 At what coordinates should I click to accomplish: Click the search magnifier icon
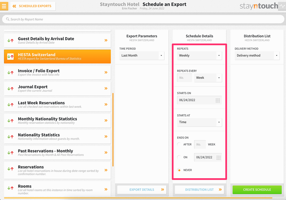(8, 19)
